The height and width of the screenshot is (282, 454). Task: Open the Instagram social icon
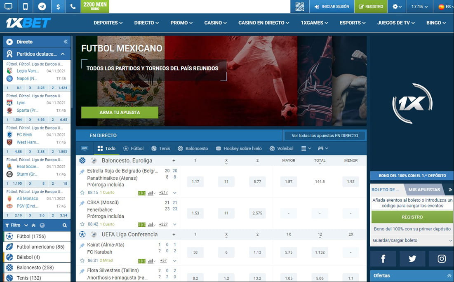point(442,258)
